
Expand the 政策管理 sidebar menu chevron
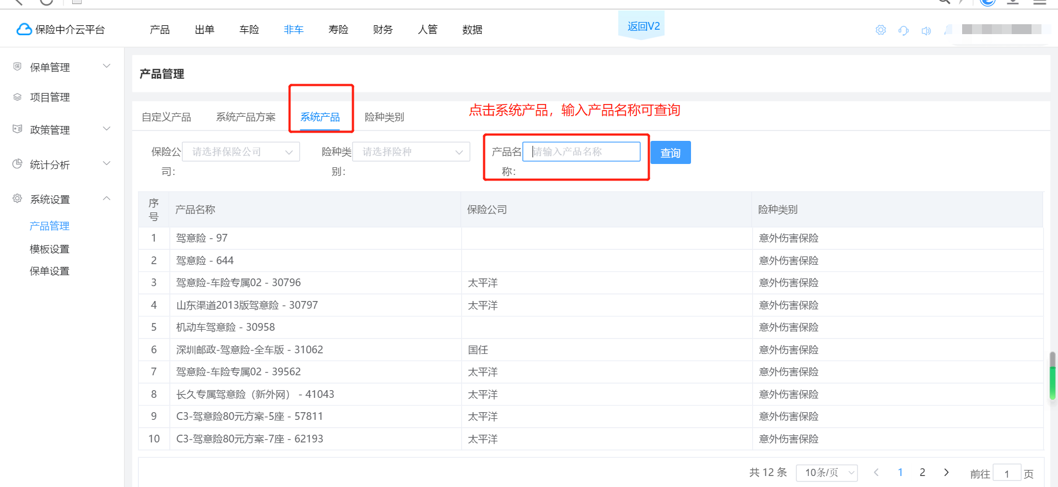point(107,129)
